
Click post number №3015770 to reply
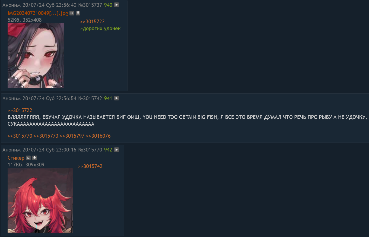pyautogui.click(x=90, y=150)
